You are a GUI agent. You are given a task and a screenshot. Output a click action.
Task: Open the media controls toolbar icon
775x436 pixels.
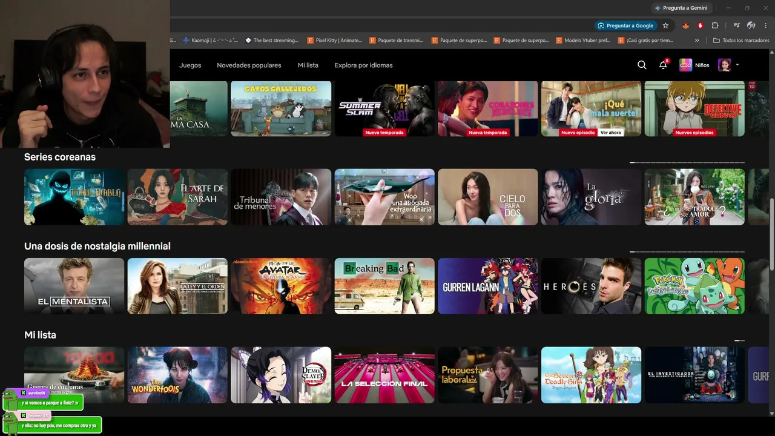[736, 25]
